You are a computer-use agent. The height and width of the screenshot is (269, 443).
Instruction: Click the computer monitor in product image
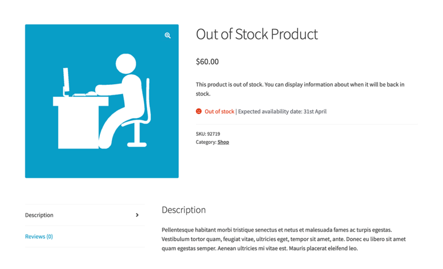pyautogui.click(x=66, y=81)
